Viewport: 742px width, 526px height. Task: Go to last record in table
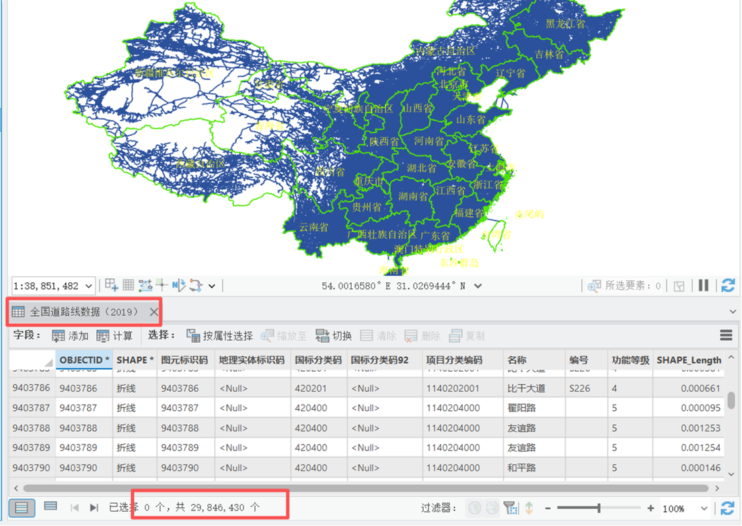(94, 508)
